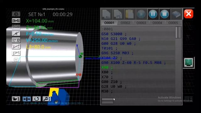Click the horizontal scrollbar thumb below code
201x113 pixels.
coord(107,101)
